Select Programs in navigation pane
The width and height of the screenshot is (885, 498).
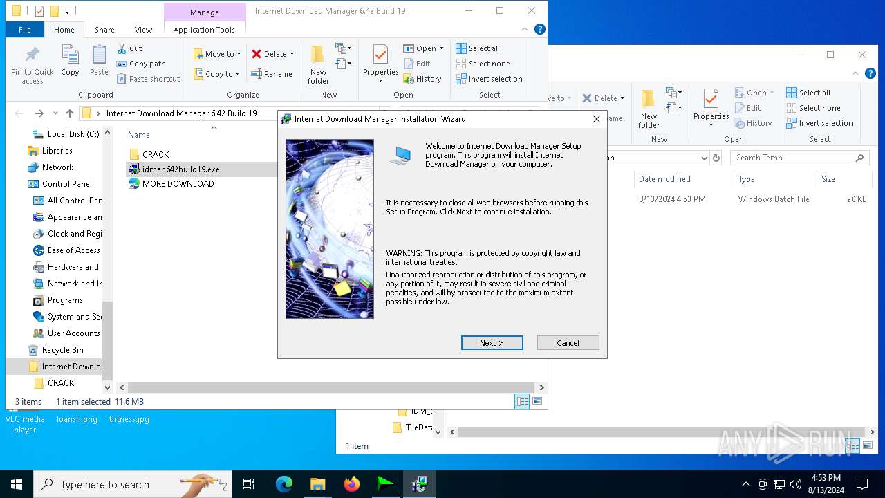click(58, 300)
